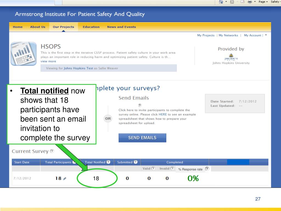
Task: Open the Education navigation tab
Action: 91,27
